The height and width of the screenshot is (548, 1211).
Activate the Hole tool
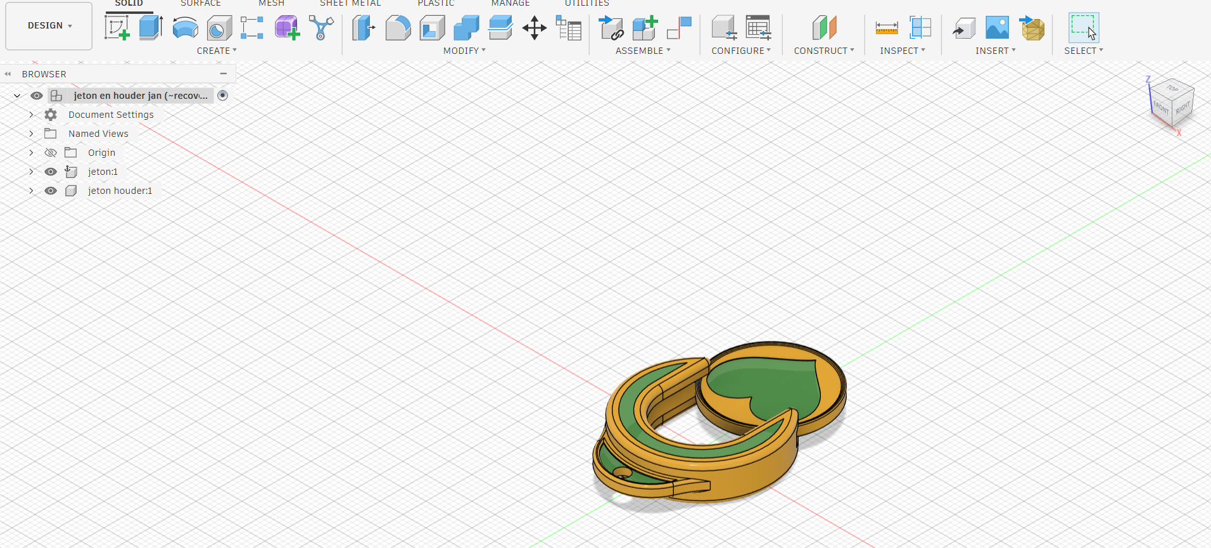[x=219, y=29]
